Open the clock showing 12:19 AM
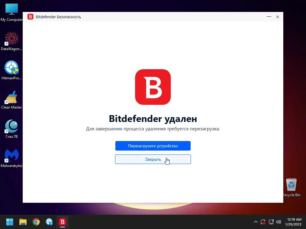Screen dimensions: 306x229 coord(293,222)
